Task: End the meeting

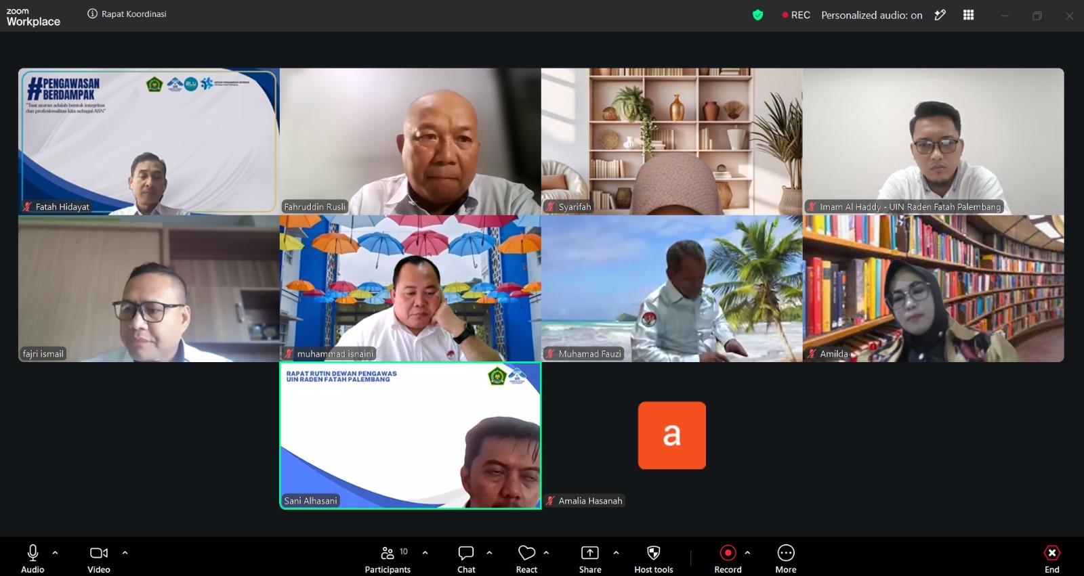Action: (x=1051, y=559)
